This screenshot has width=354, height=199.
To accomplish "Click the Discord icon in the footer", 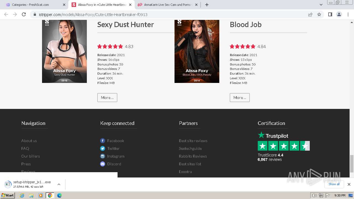I will click(x=103, y=164).
